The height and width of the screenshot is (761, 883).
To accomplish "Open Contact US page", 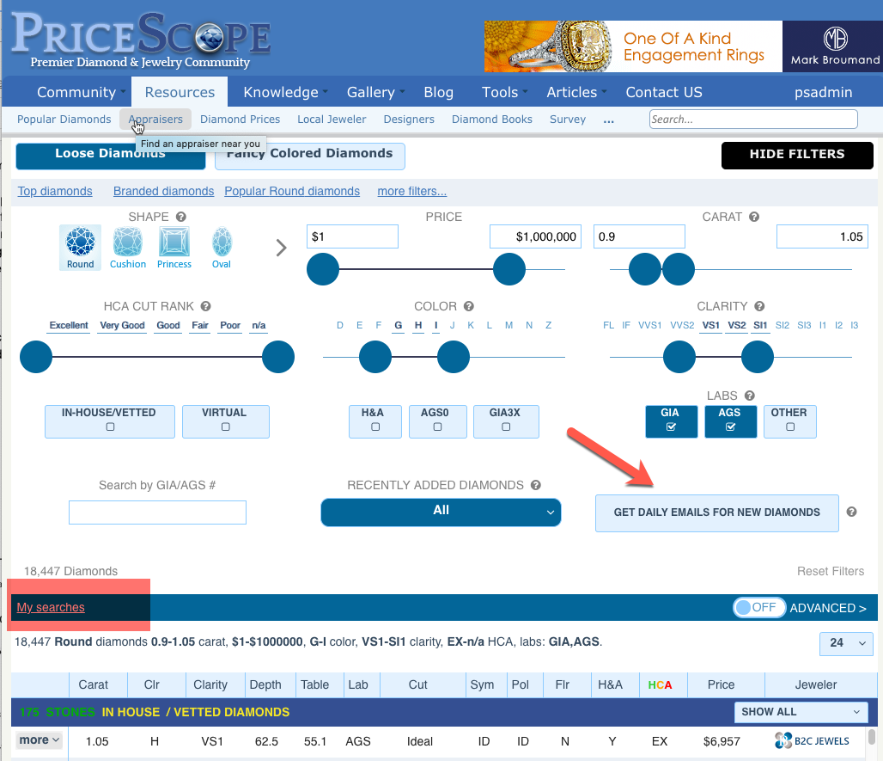I will (x=664, y=92).
